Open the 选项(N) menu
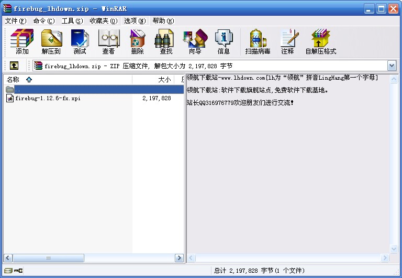The image size is (402, 278). tap(135, 21)
